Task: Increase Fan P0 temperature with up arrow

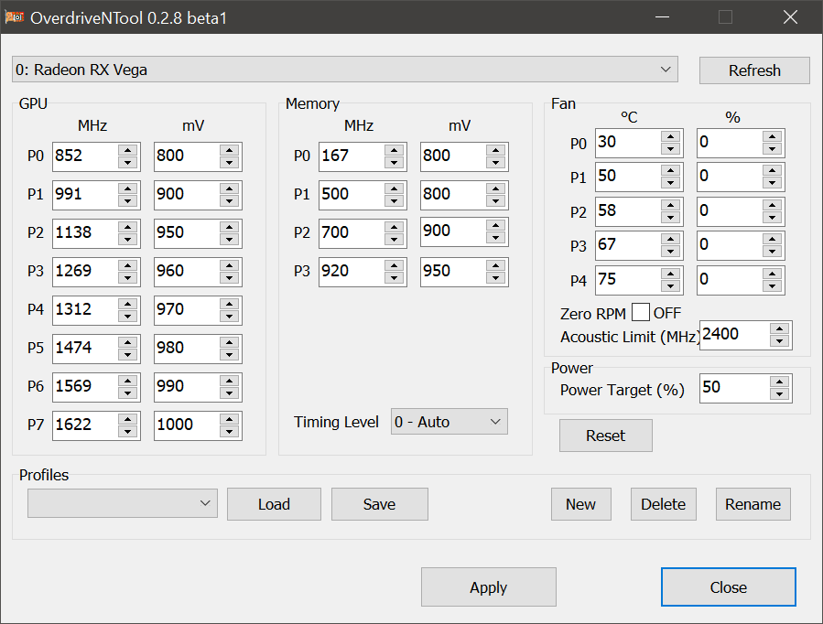Action: pyautogui.click(x=671, y=136)
